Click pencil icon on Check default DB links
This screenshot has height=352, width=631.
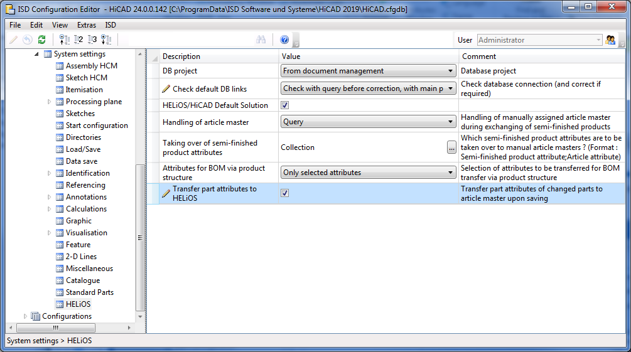point(166,88)
